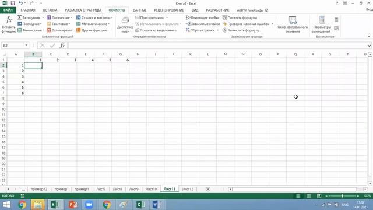This screenshot has height=210, width=373.
Task: Open the Date and Time functions list
Action: point(60,30)
